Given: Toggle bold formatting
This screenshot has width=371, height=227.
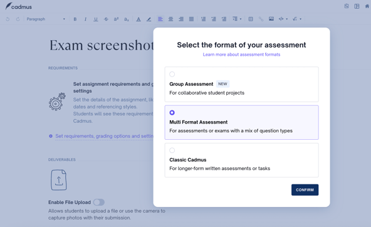Looking at the screenshot, I should pos(75,19).
